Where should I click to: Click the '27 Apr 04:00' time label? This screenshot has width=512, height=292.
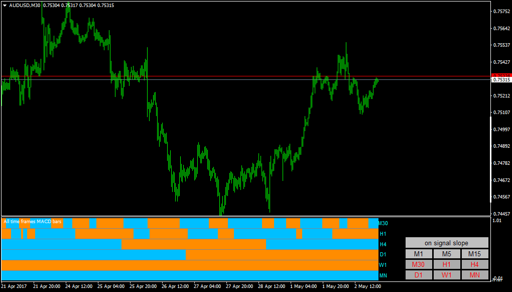(208, 286)
